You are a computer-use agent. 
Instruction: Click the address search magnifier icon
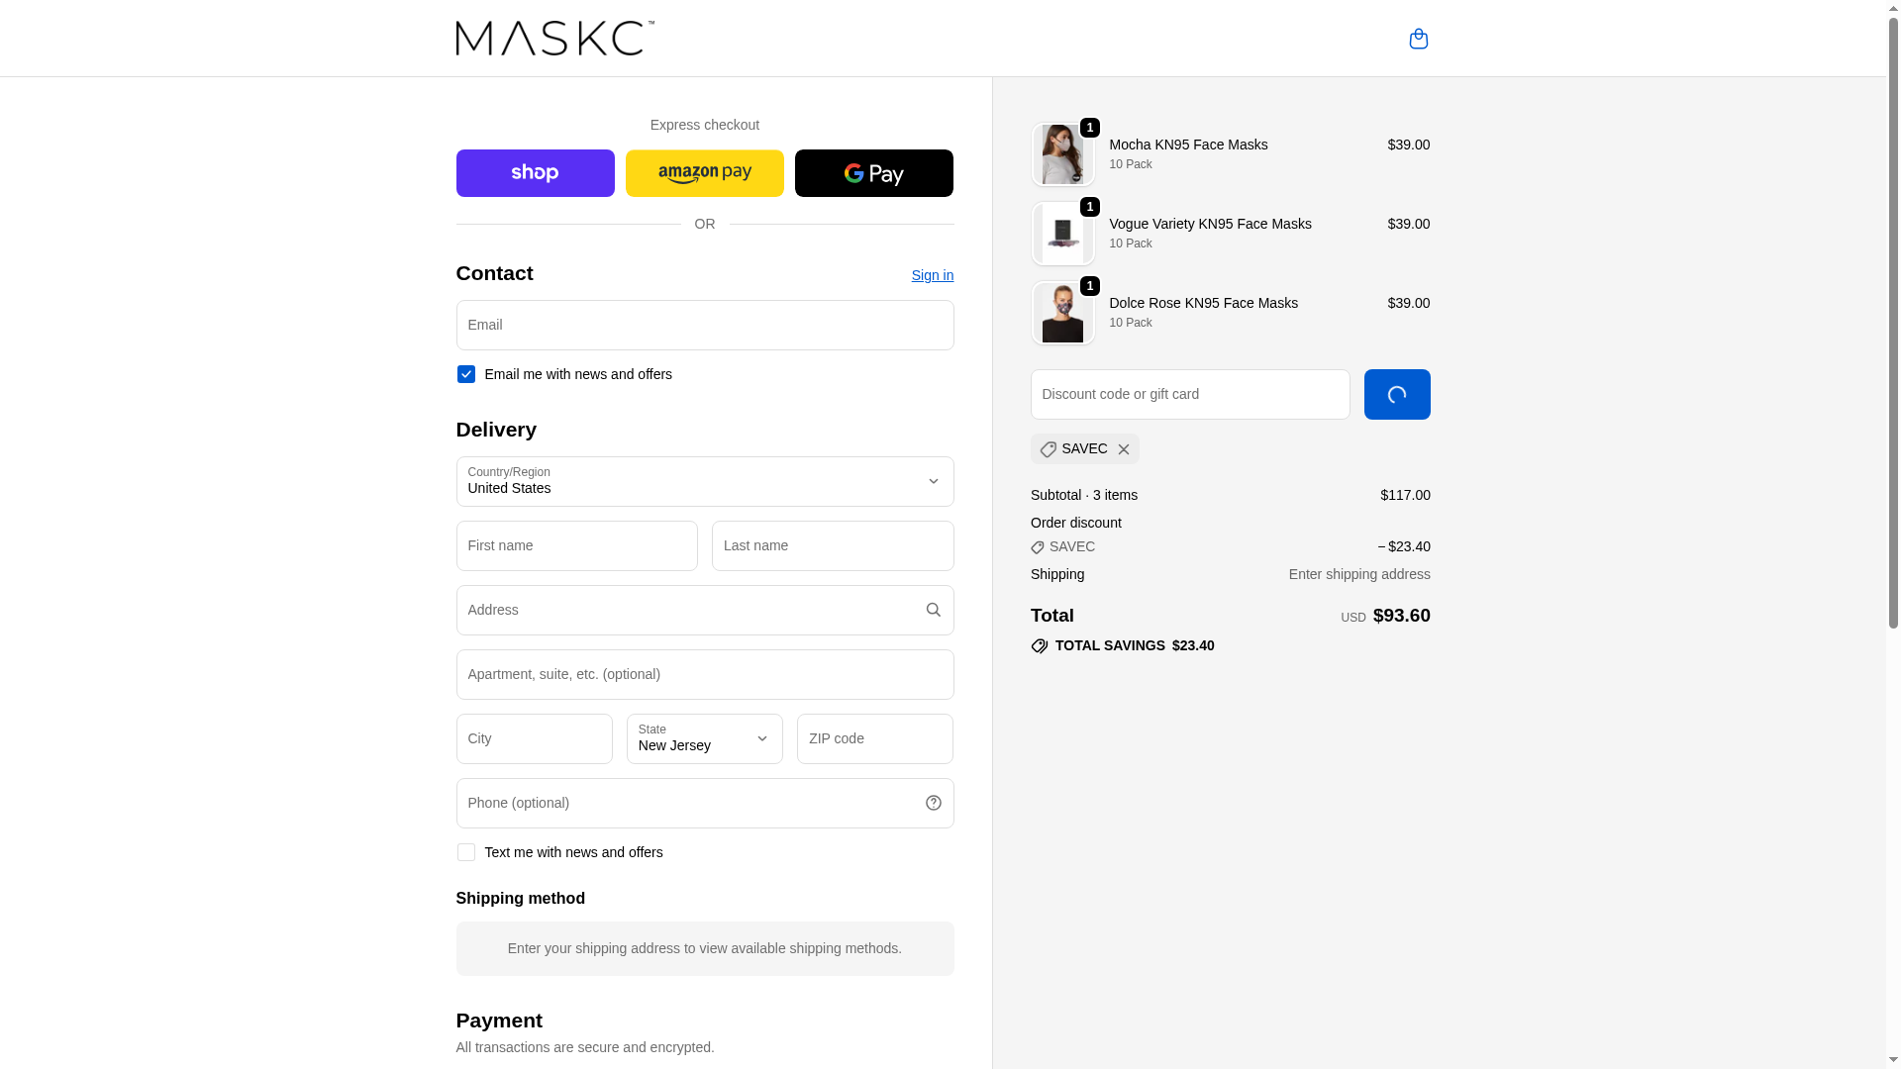coord(933,610)
